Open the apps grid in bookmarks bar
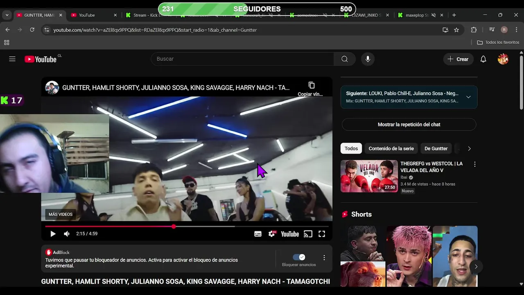Viewport: 524px width, 295px height. pyautogui.click(x=7, y=42)
